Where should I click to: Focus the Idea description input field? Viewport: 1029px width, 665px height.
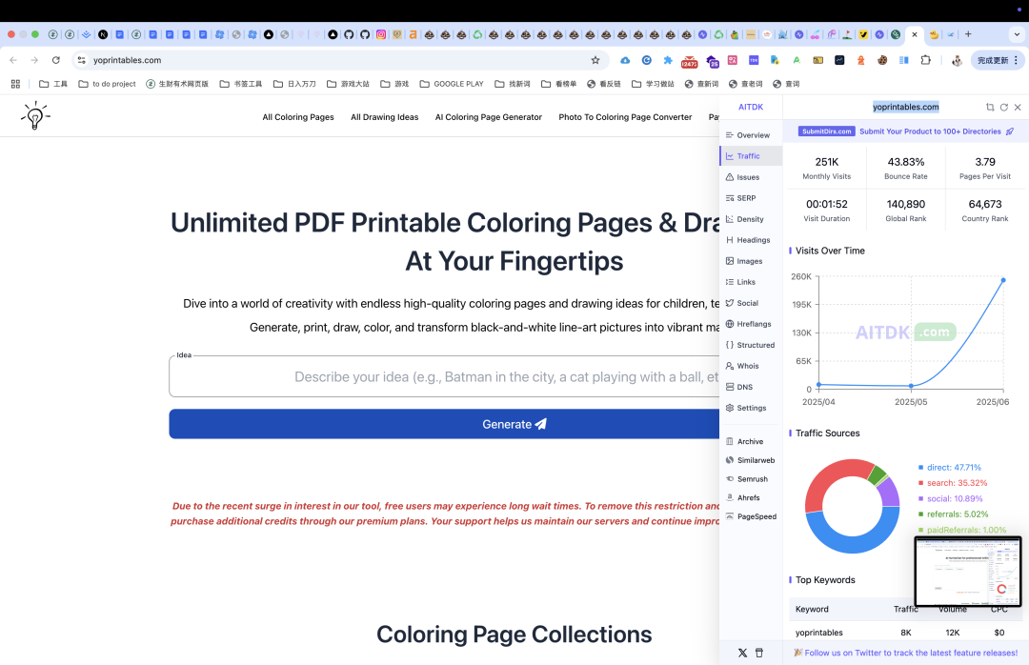pyautogui.click(x=444, y=377)
